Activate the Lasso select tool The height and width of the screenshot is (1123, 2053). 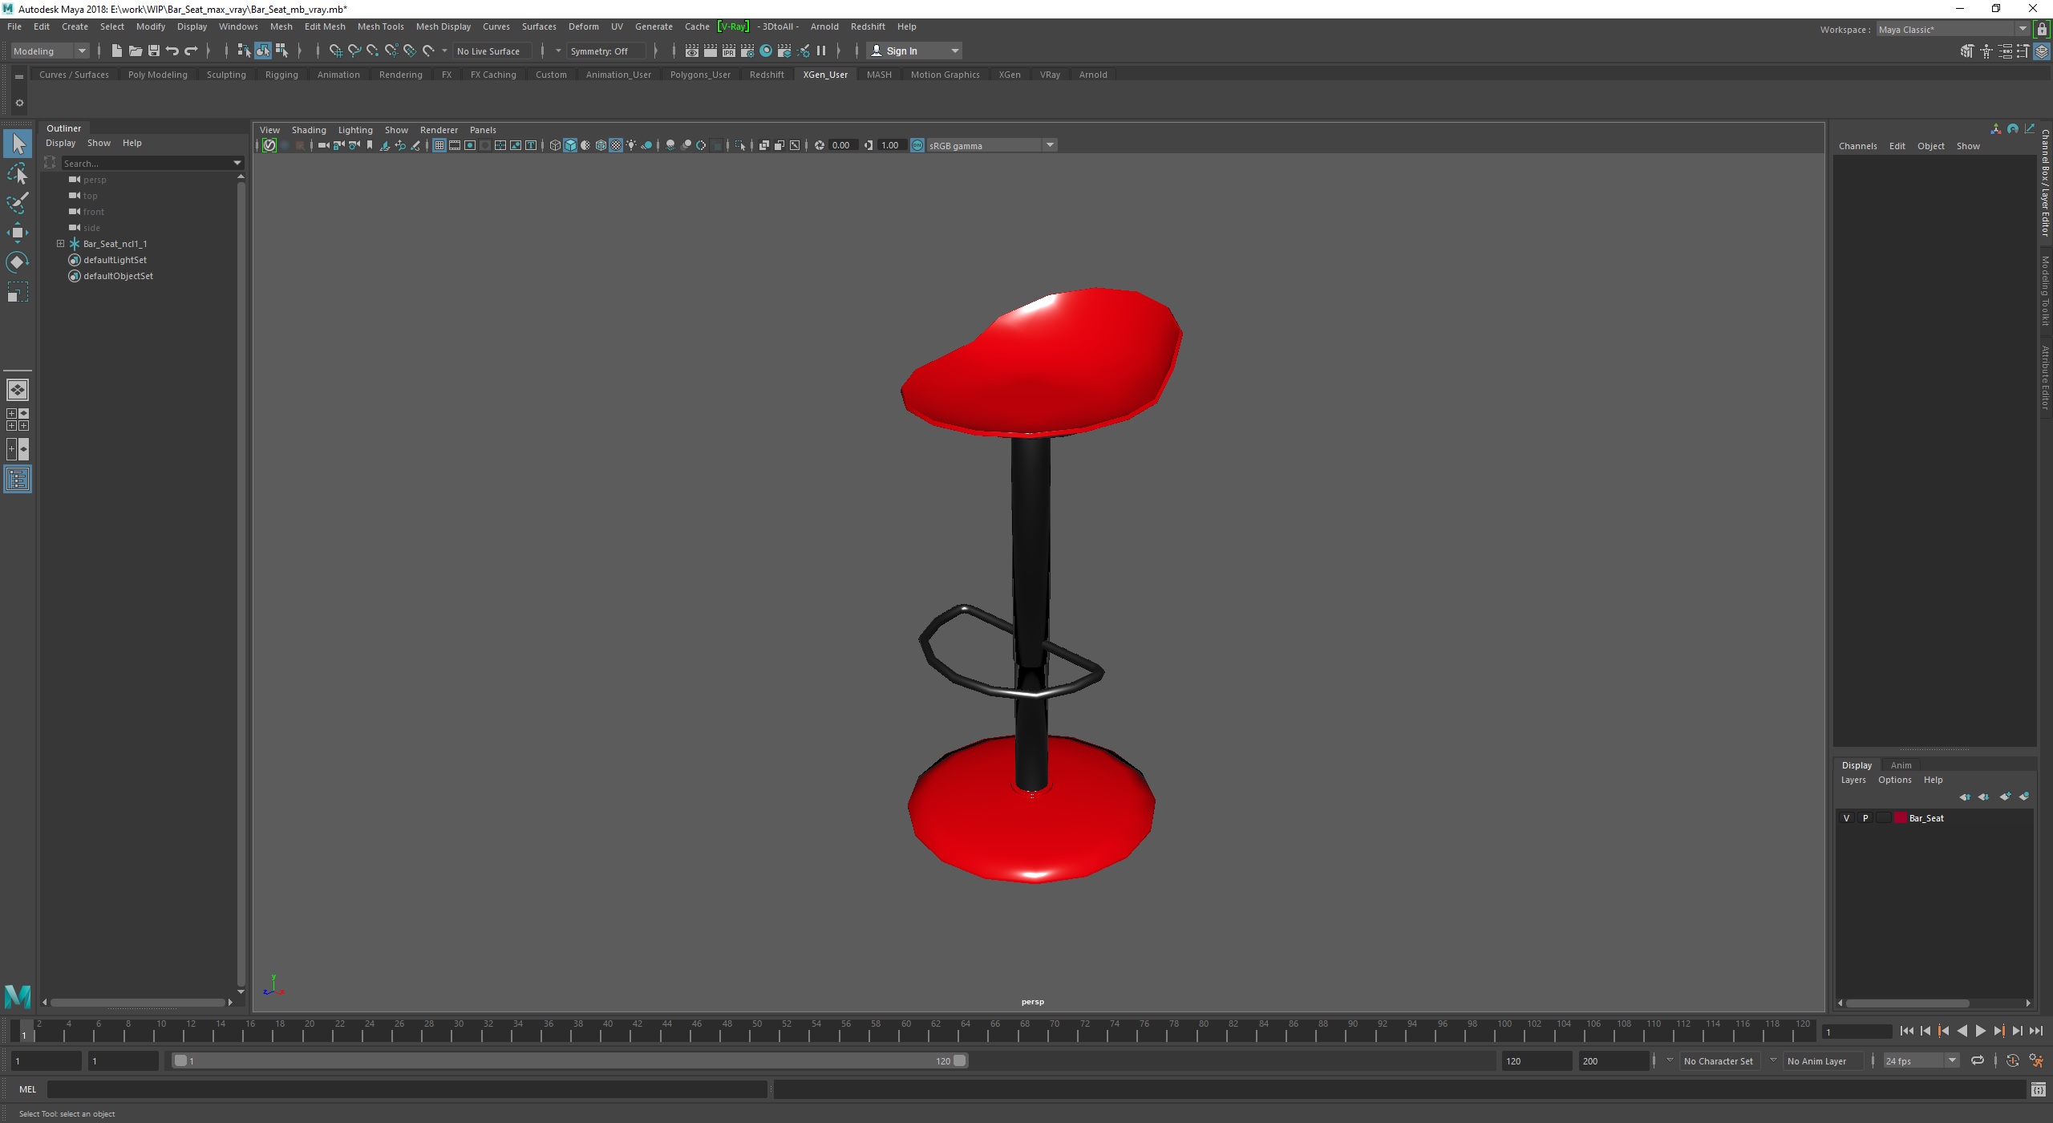click(18, 174)
